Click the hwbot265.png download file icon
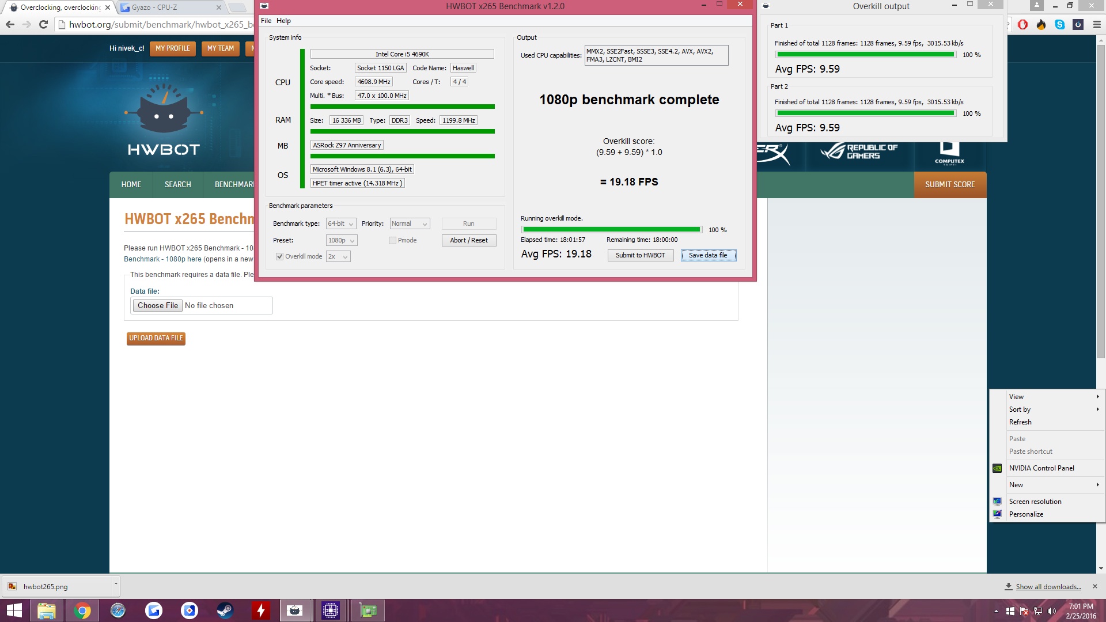The height and width of the screenshot is (622, 1106). click(x=12, y=586)
